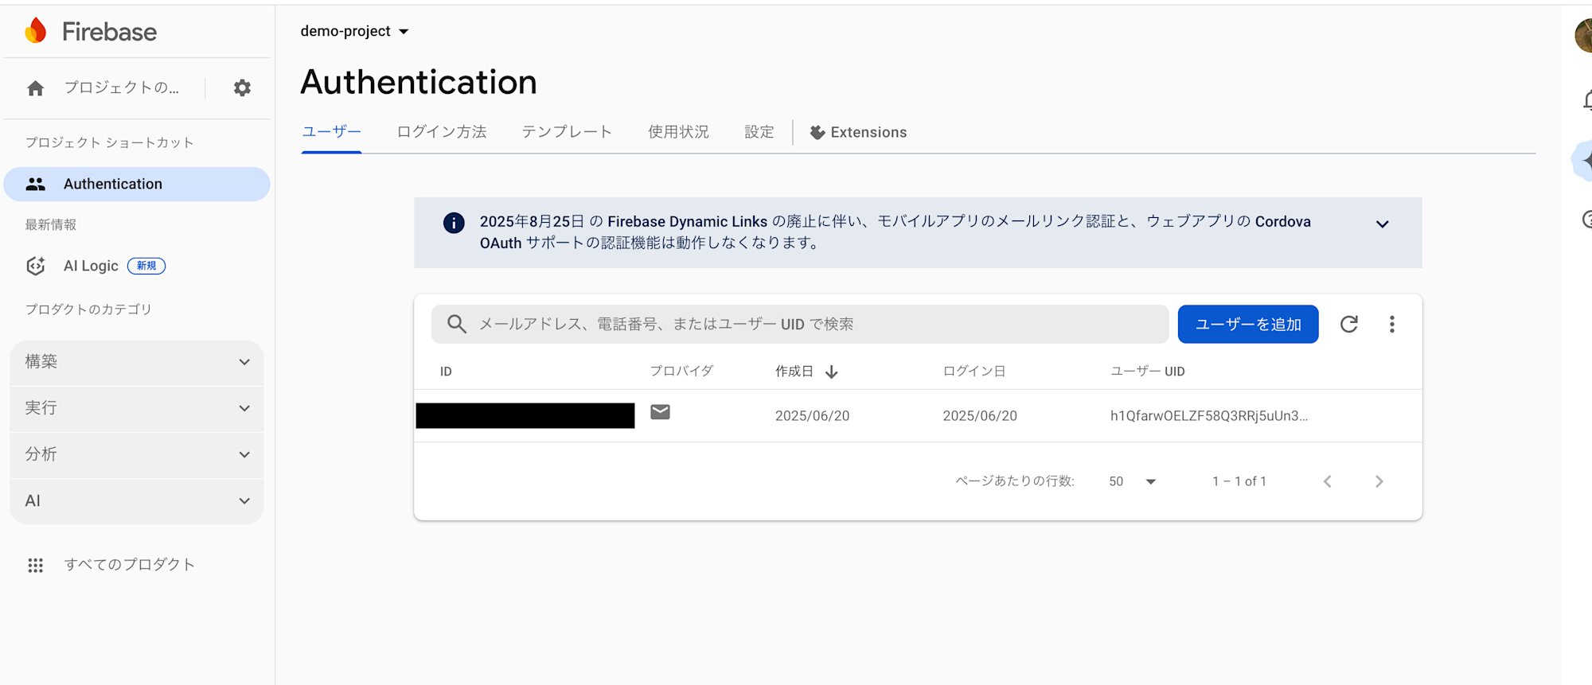Expand the 実行 category
The width and height of the screenshot is (1592, 685).
pyautogui.click(x=137, y=408)
